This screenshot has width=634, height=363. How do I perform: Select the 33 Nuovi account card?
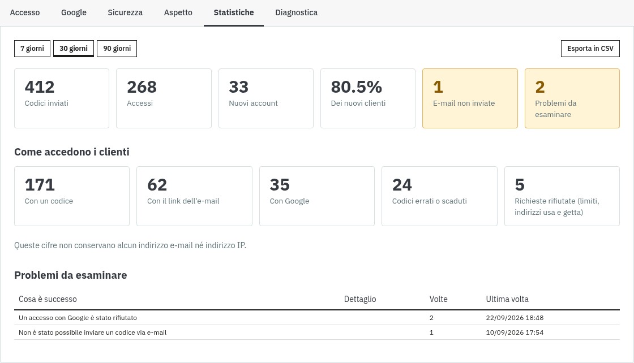coord(265,98)
